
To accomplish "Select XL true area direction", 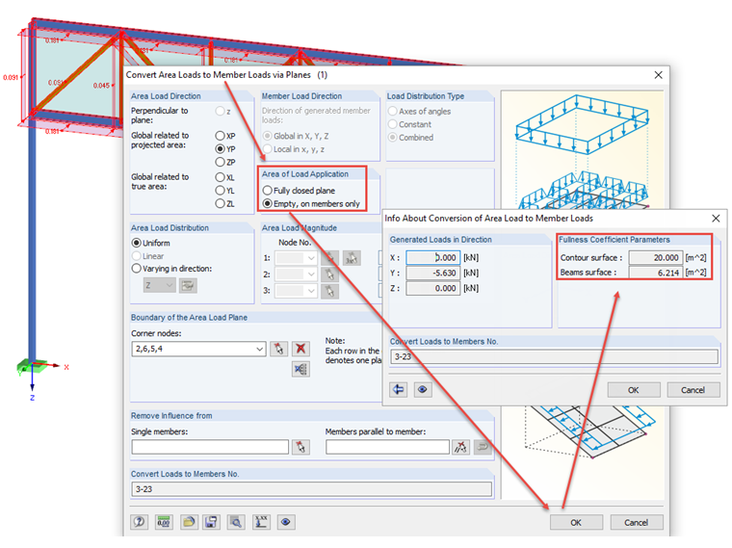I will tap(220, 177).
